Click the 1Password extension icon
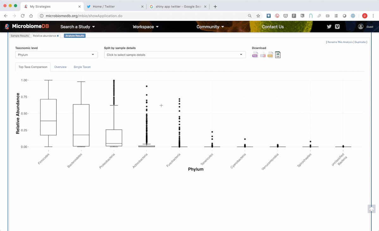The width and height of the screenshot is (379, 231). pyautogui.click(x=353, y=16)
